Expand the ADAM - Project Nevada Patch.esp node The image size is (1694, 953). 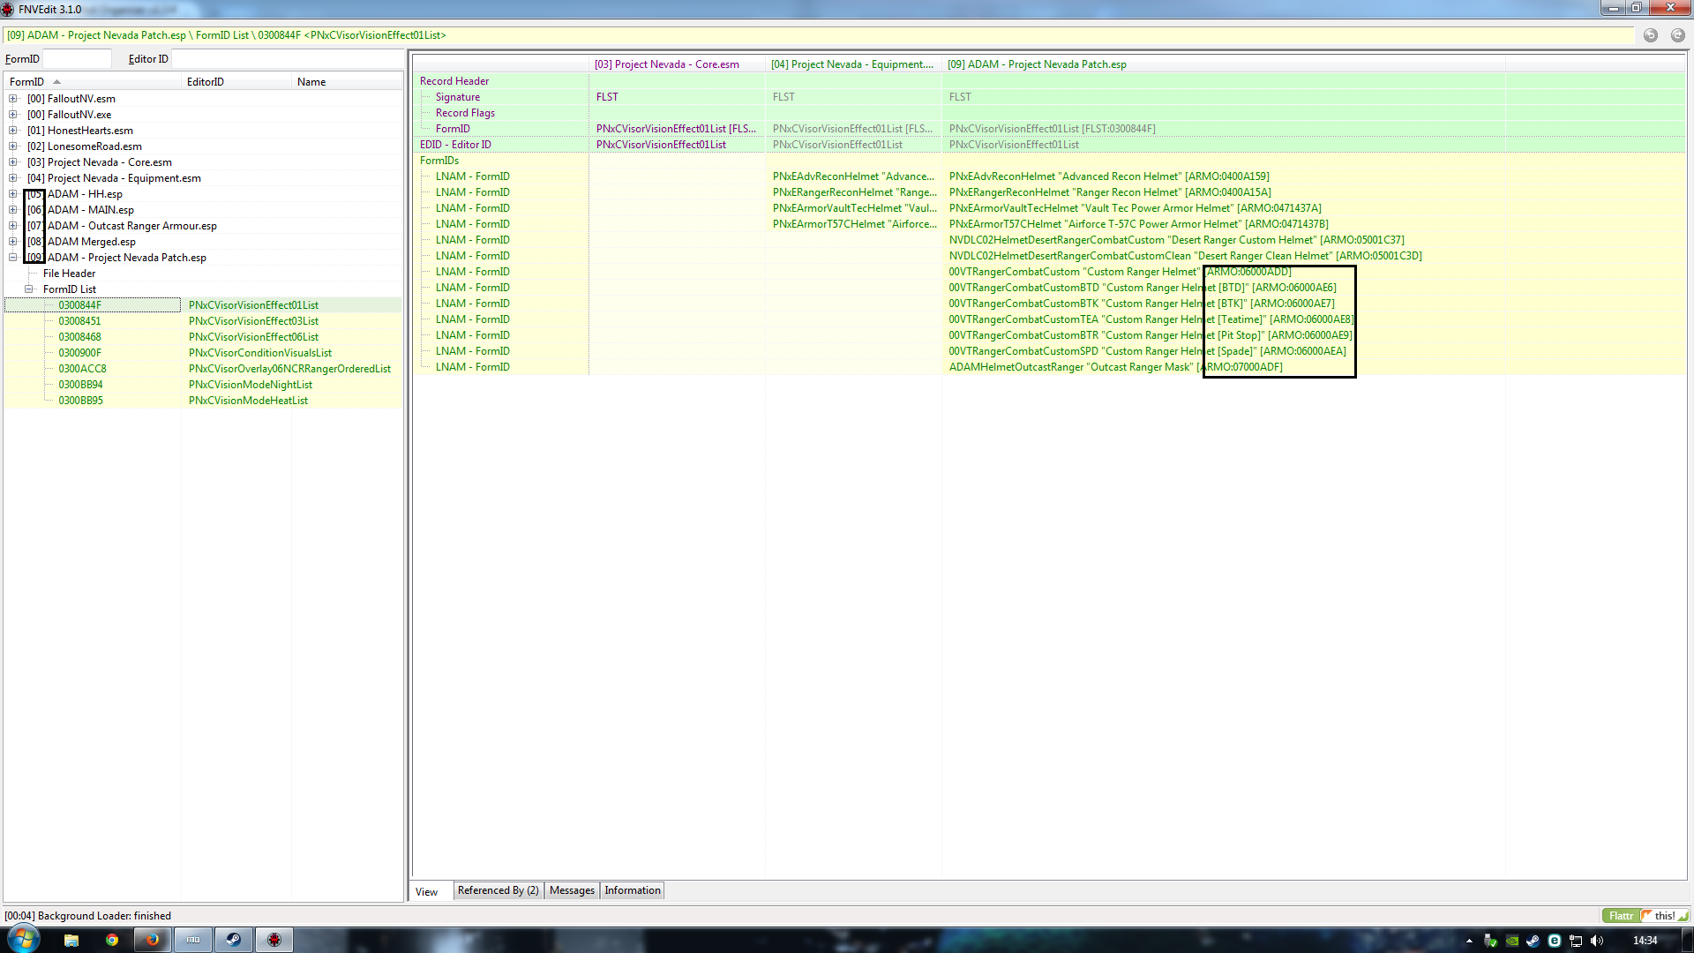[13, 257]
